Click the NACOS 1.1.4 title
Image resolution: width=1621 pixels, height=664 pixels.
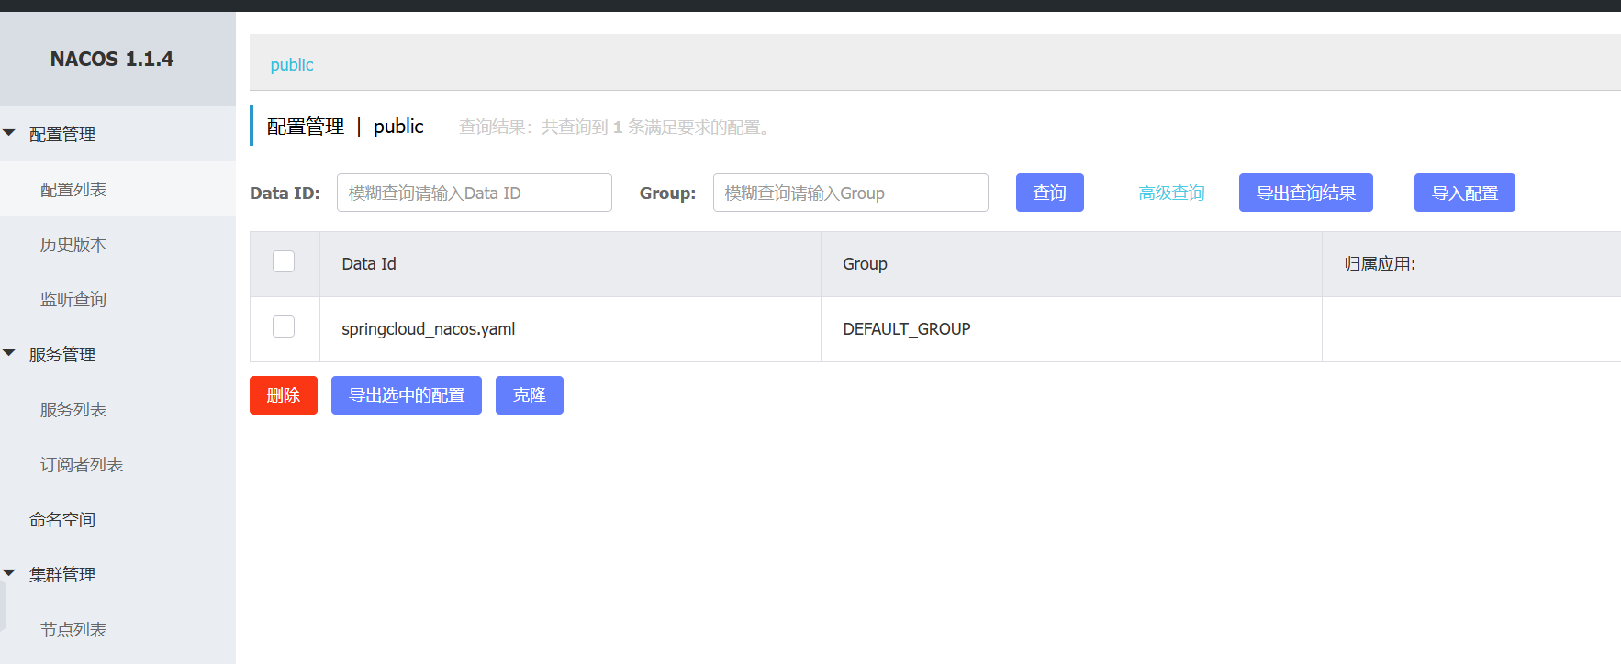point(112,59)
